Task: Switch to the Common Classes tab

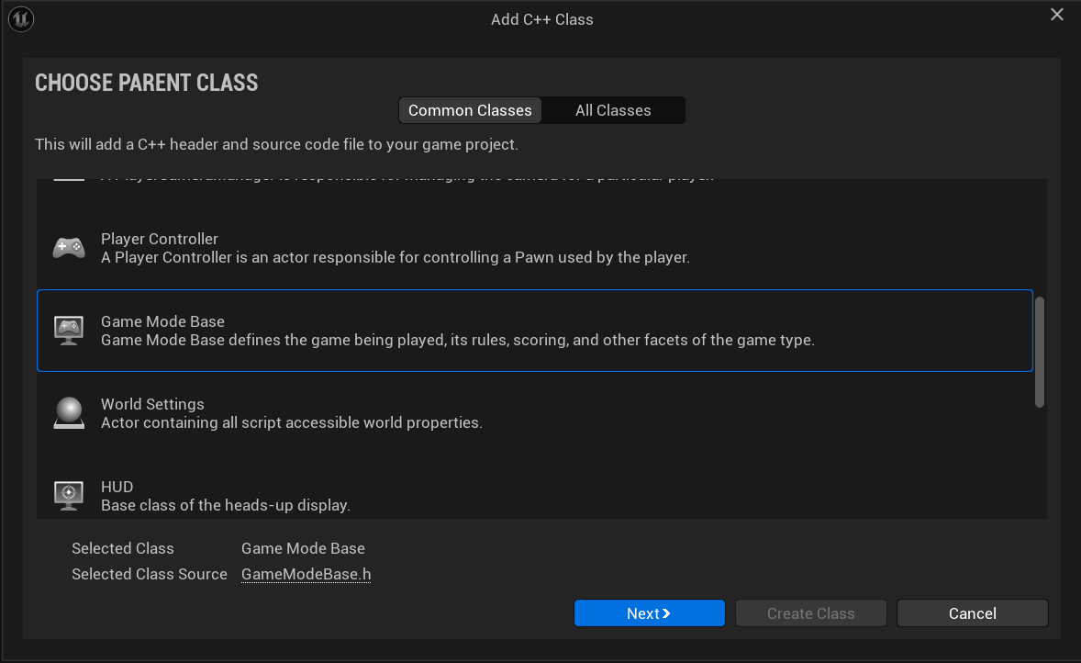Action: click(x=470, y=110)
